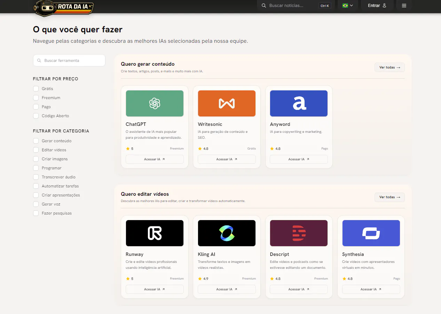Open Acessar IA on Runway card

[155, 289]
